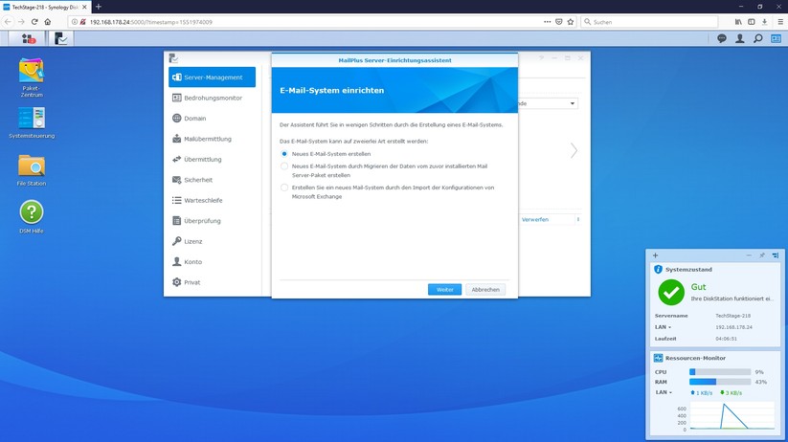Expand the right chevron arrow in panel
Screen dimensions: 788x442
click(x=574, y=150)
